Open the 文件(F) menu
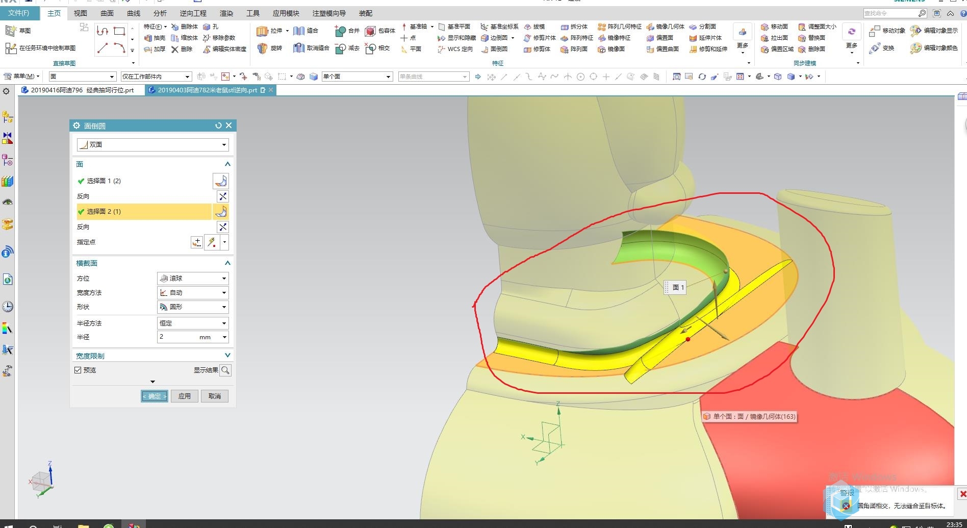Screen dimensions: 967x528 (x=19, y=13)
